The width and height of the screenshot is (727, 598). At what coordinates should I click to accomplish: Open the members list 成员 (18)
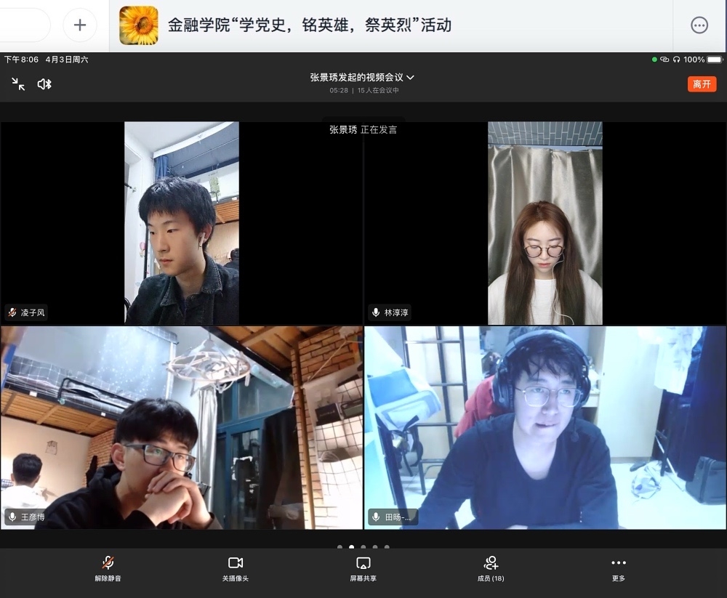491,568
